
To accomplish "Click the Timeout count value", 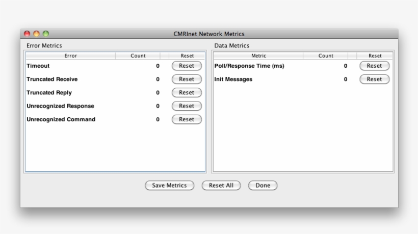I will pos(158,66).
